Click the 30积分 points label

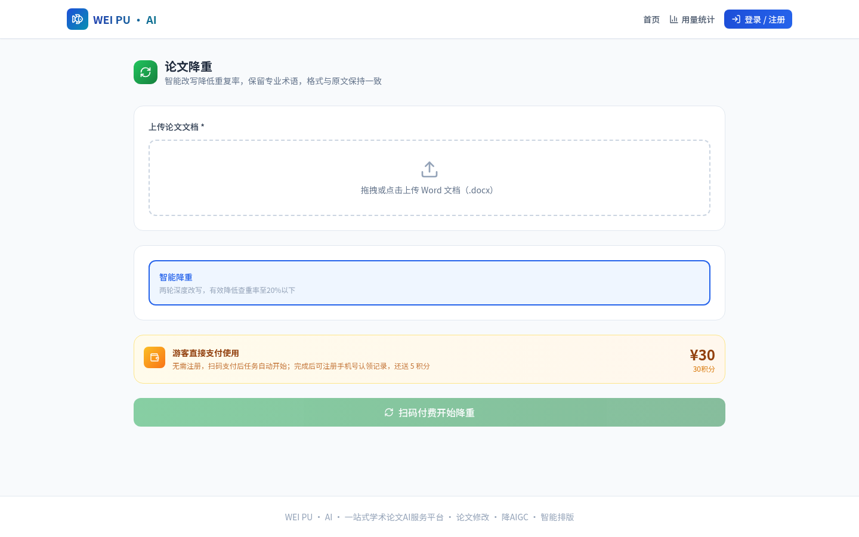(x=704, y=369)
